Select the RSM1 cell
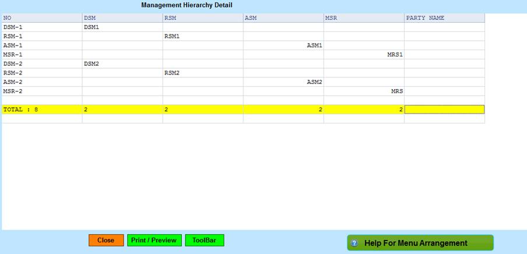 tap(202, 36)
